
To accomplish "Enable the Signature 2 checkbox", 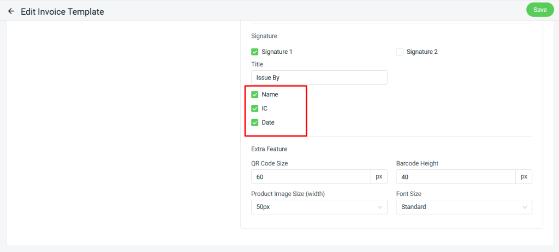I will tap(400, 52).
